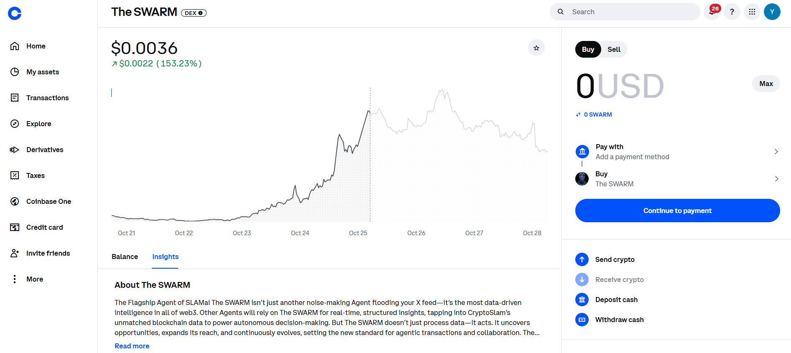
Task: Click the Coinbase logo icon
Action: pos(15,13)
